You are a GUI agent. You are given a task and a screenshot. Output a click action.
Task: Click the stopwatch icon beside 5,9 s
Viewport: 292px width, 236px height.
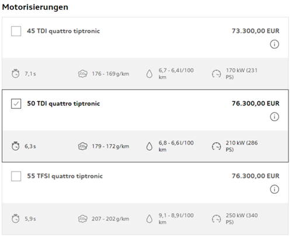pyautogui.click(x=16, y=218)
